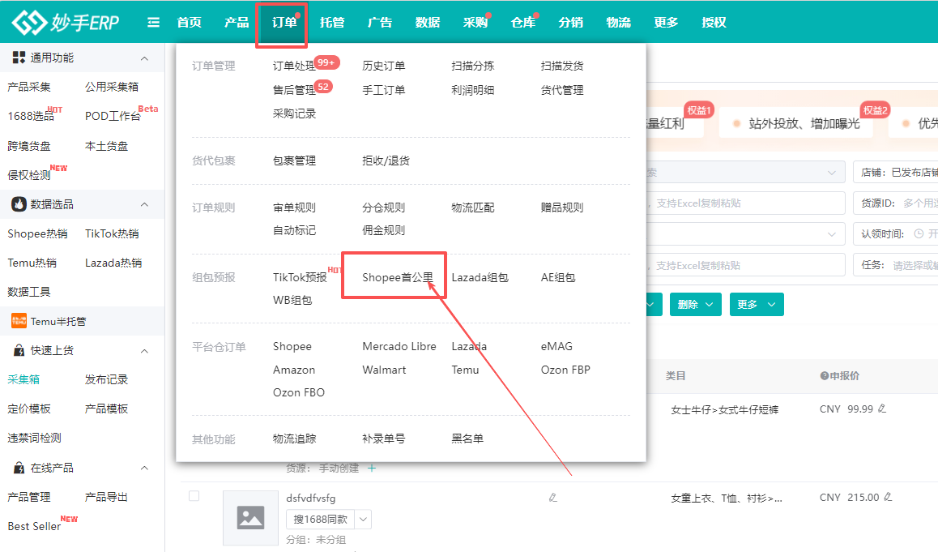The image size is (938, 552).
Task: Choose Mercado Libre under 平台仓订单
Action: [399, 347]
